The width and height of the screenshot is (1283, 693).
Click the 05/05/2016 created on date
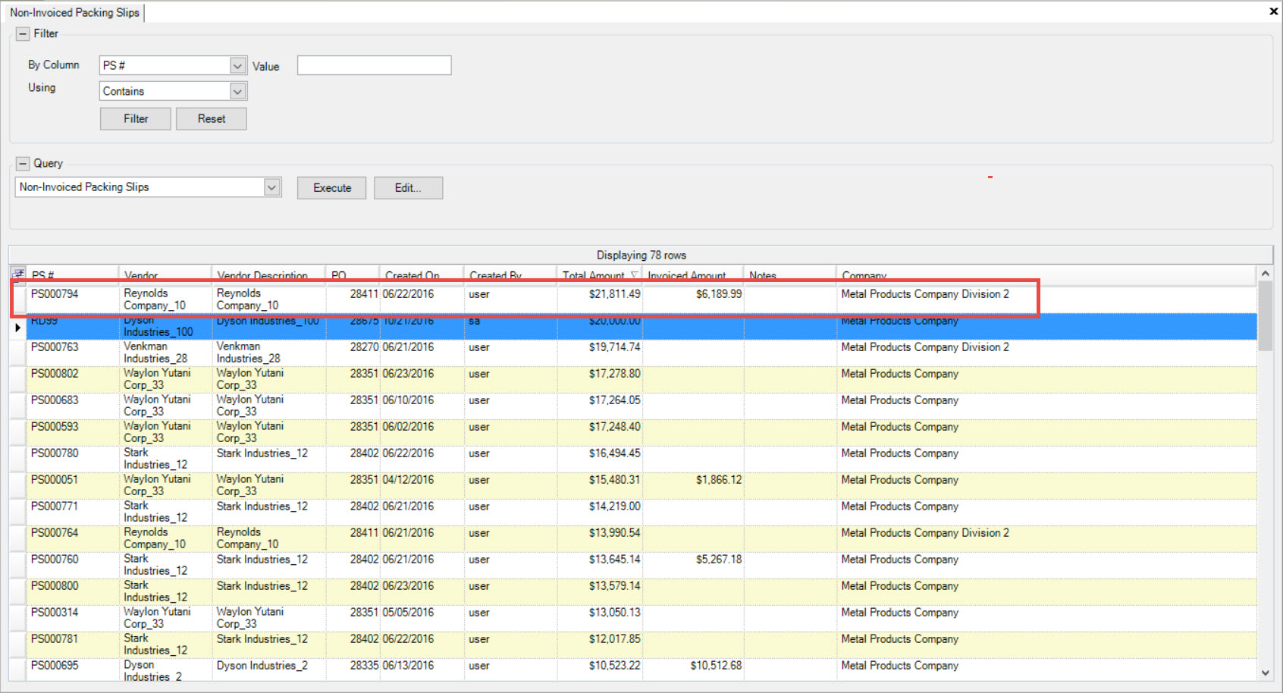(x=408, y=613)
